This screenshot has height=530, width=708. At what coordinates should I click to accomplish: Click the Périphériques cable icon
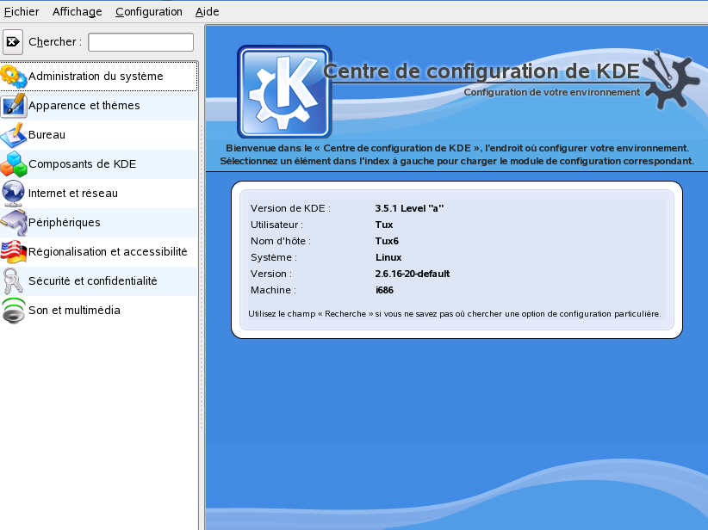(x=14, y=223)
